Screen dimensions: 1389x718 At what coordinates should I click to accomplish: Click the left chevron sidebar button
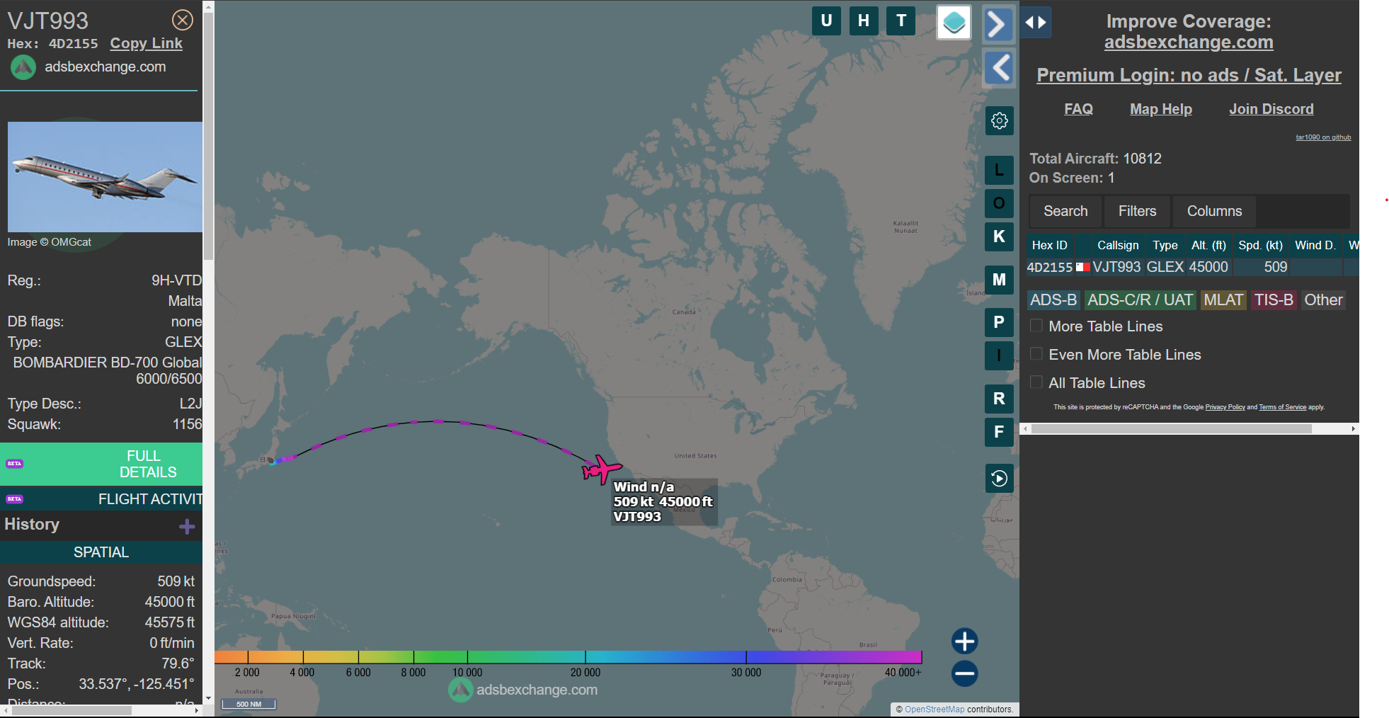pyautogui.click(x=999, y=68)
